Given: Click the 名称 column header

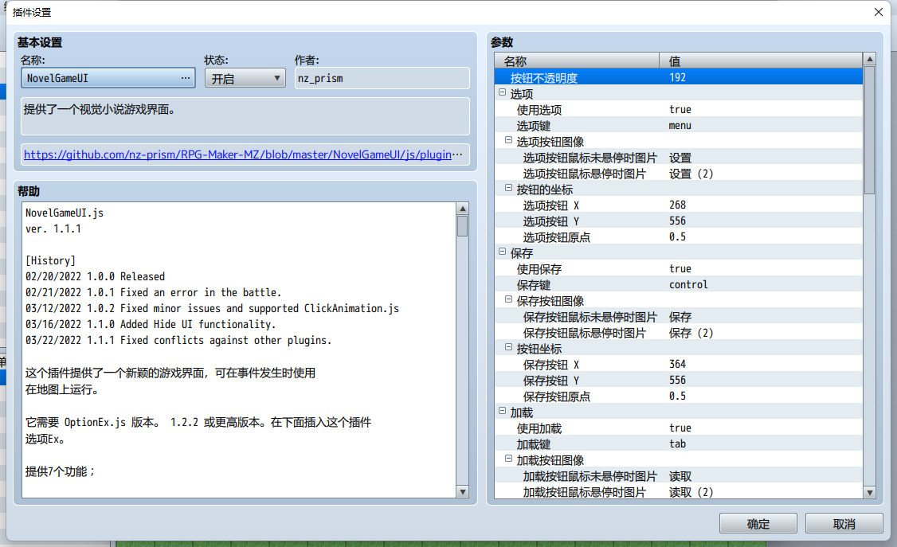Looking at the screenshot, I should (577, 61).
